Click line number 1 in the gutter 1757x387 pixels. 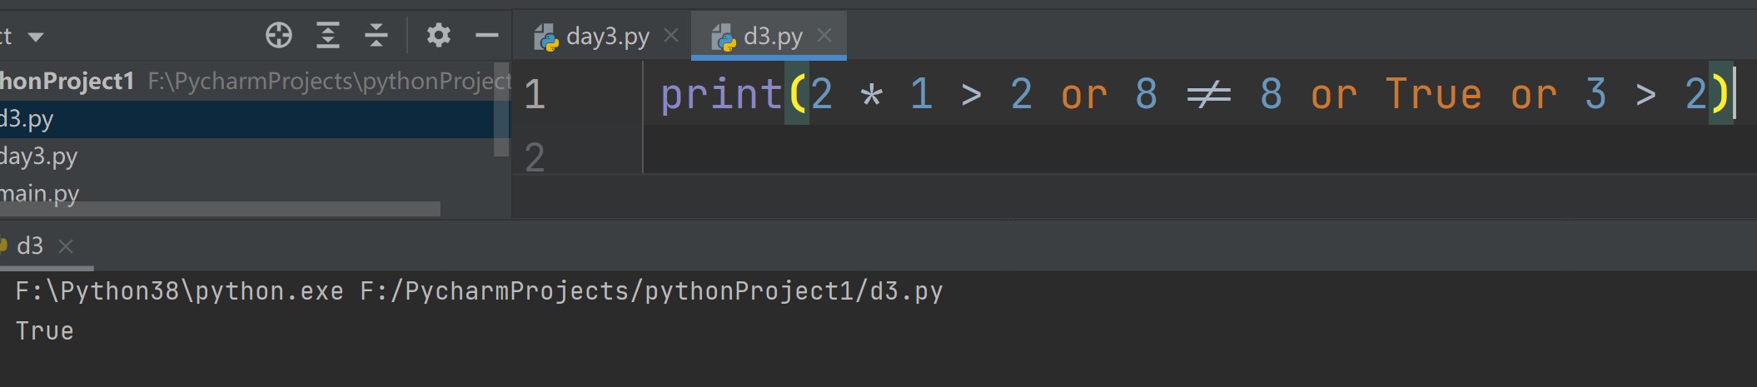coord(535,94)
